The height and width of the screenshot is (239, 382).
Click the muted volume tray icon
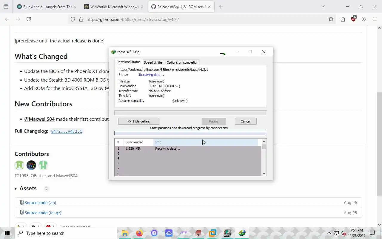(x=343, y=233)
